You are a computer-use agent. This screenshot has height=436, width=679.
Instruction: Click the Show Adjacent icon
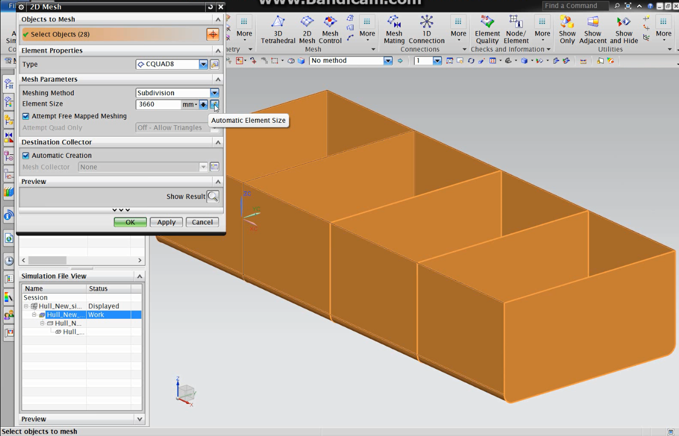[x=593, y=22]
